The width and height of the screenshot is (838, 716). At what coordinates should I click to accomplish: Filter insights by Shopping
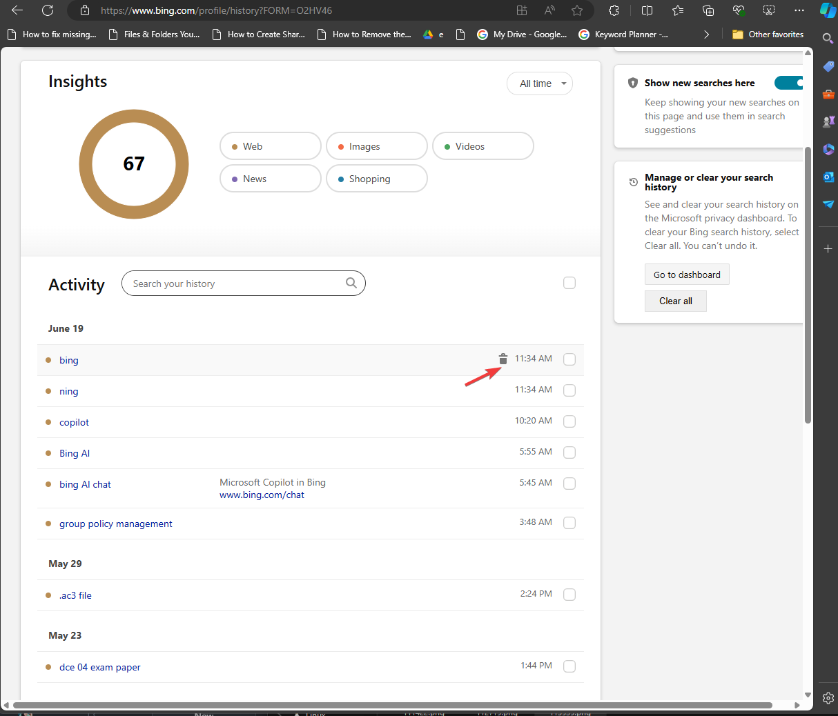click(x=377, y=179)
